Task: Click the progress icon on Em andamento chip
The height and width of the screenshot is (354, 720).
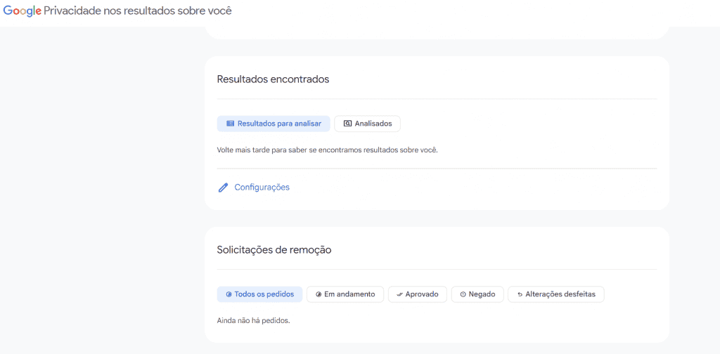Action: click(319, 294)
